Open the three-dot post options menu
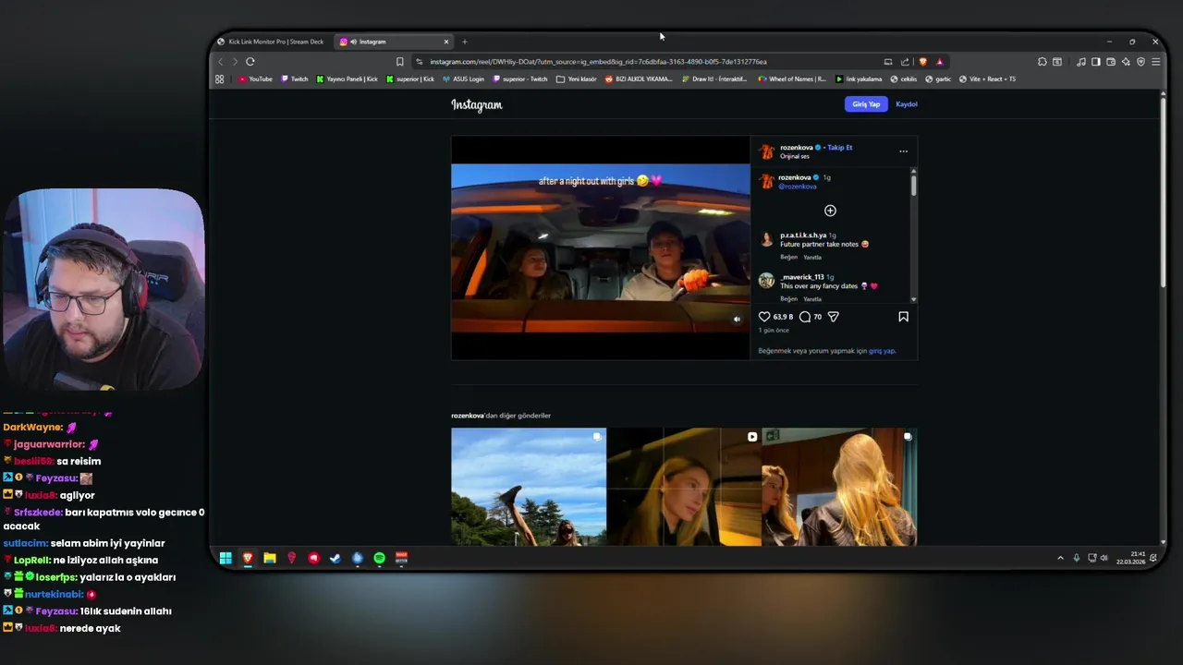 [903, 151]
